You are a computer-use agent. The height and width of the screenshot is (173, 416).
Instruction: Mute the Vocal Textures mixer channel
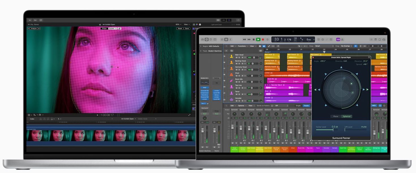[x=233, y=143]
